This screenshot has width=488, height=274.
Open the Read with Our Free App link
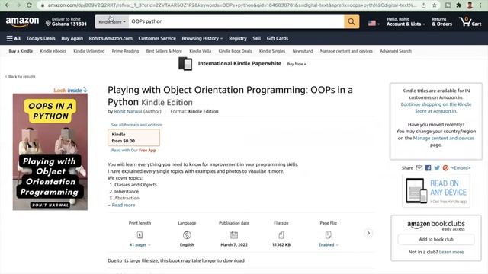click(x=133, y=151)
